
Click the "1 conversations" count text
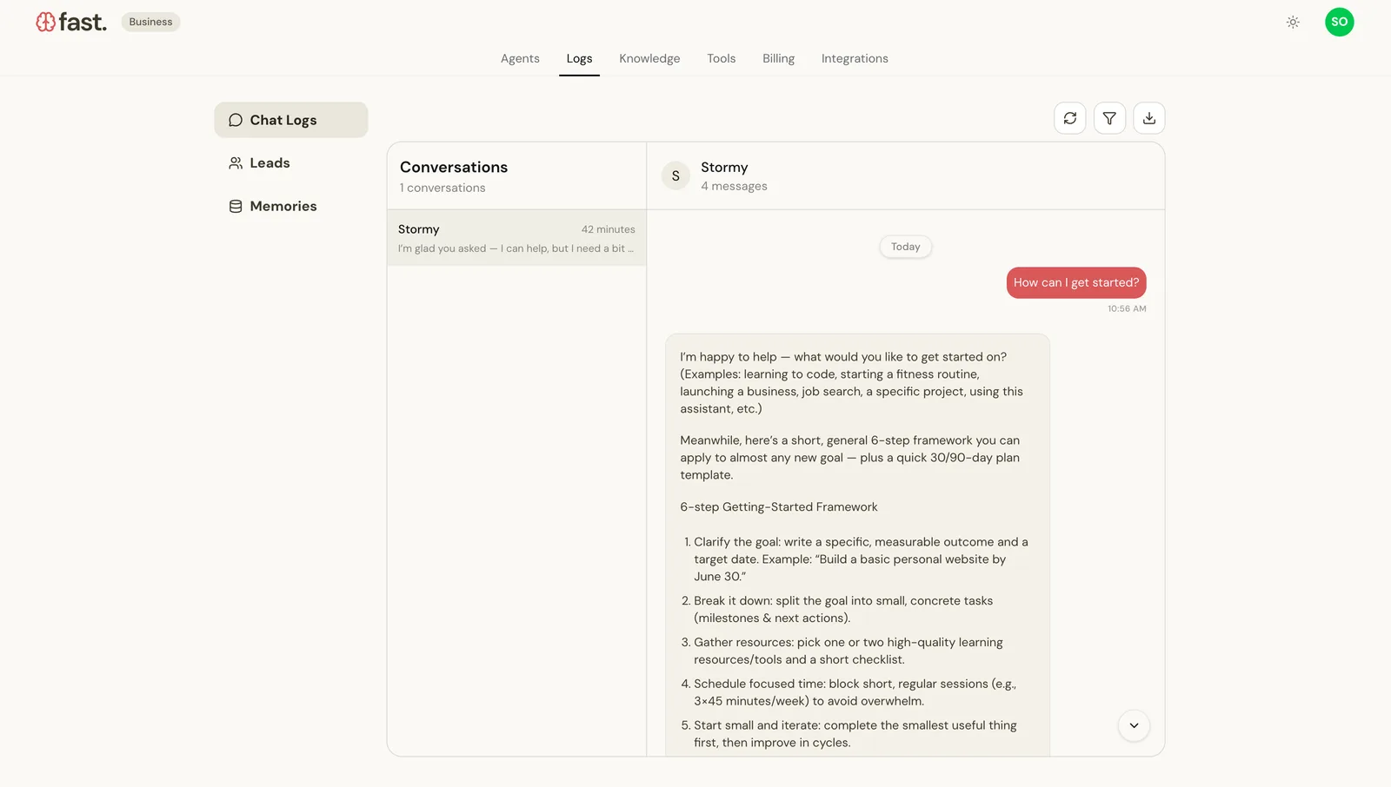[x=443, y=188]
